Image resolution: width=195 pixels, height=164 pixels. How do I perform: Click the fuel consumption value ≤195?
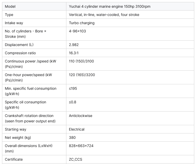pyautogui.click(x=73, y=88)
